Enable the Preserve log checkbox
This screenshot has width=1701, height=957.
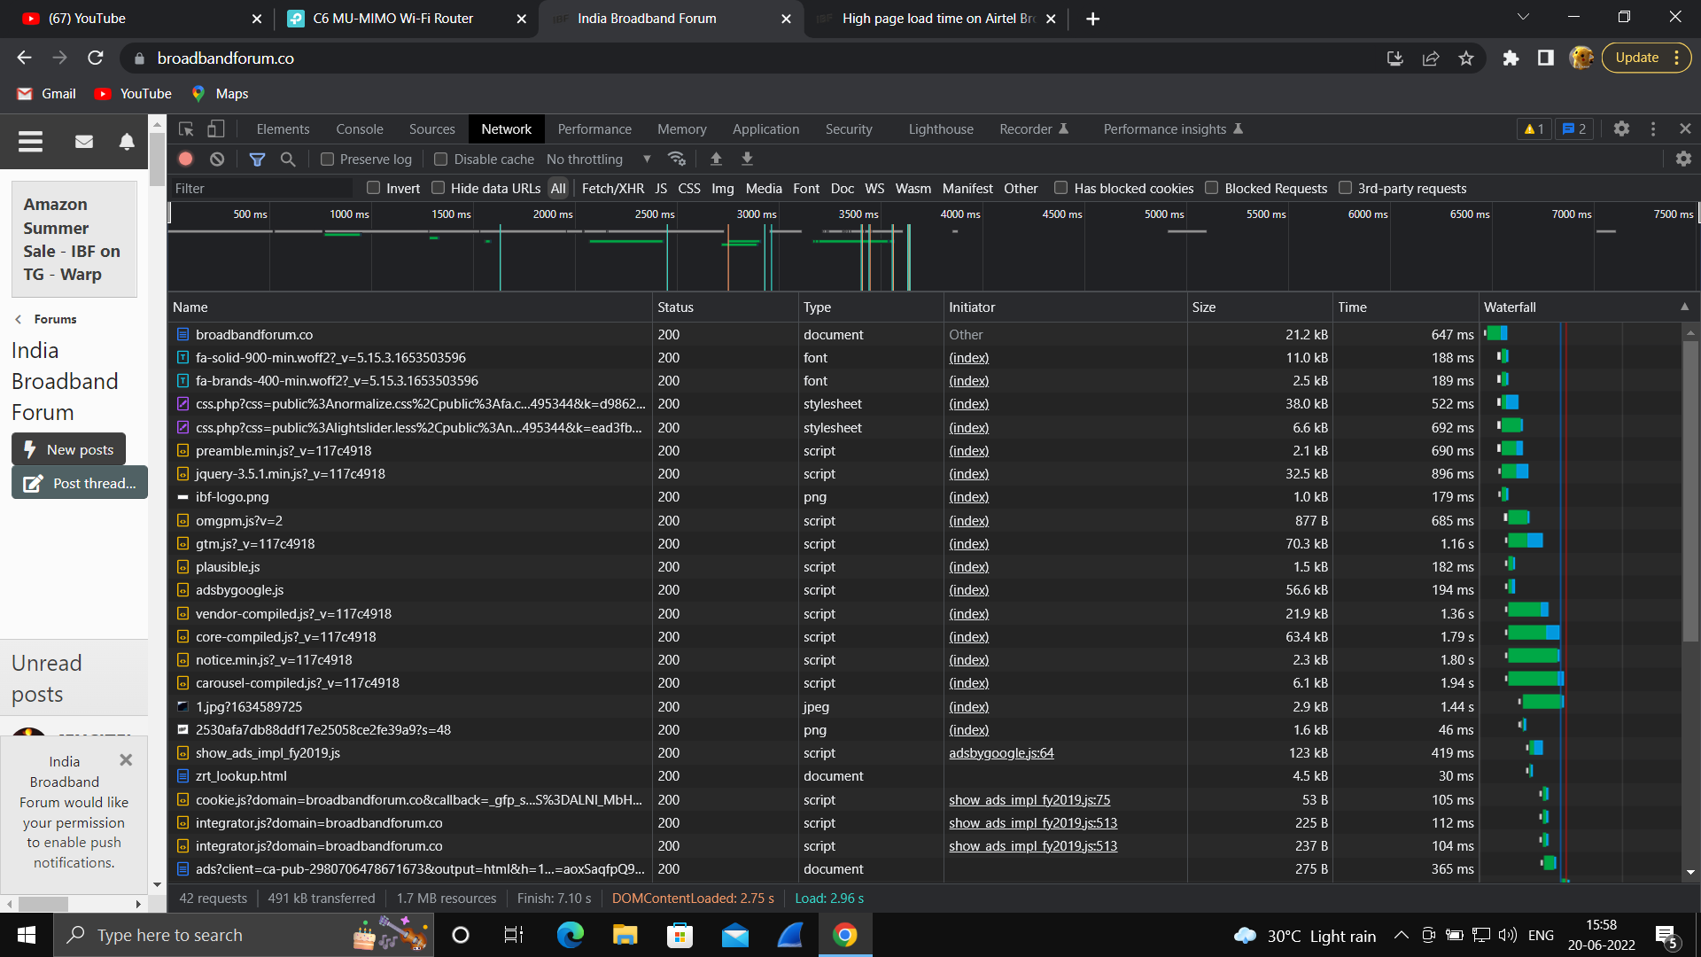click(x=328, y=159)
